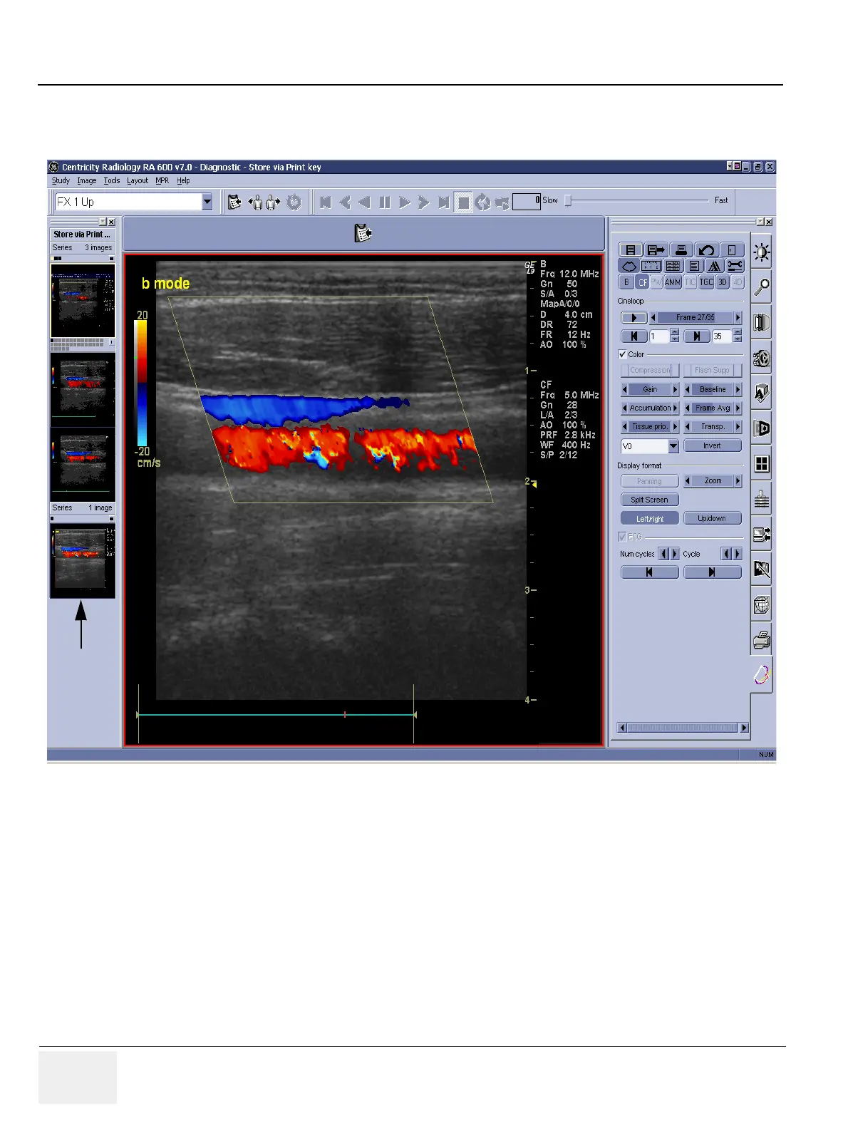
Task: Click the last-frame field containing 35
Action: [x=722, y=336]
